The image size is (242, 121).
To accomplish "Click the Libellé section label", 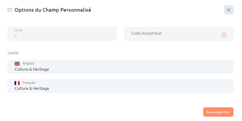I will click(x=13, y=53).
